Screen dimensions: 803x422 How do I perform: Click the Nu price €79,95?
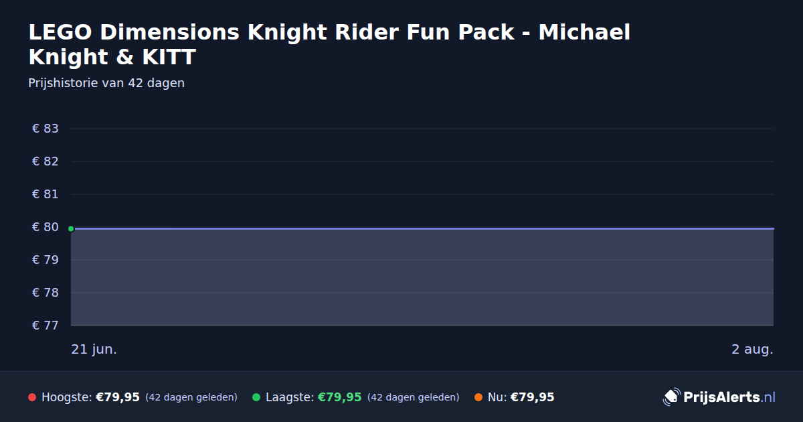point(533,397)
